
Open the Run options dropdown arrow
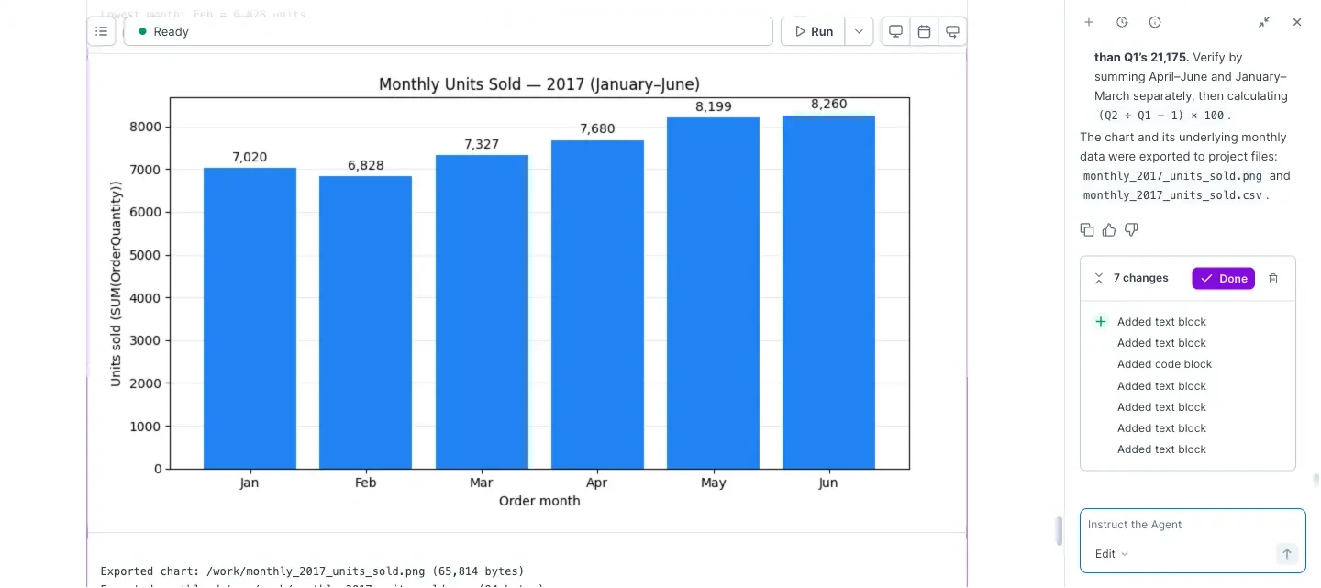point(859,31)
